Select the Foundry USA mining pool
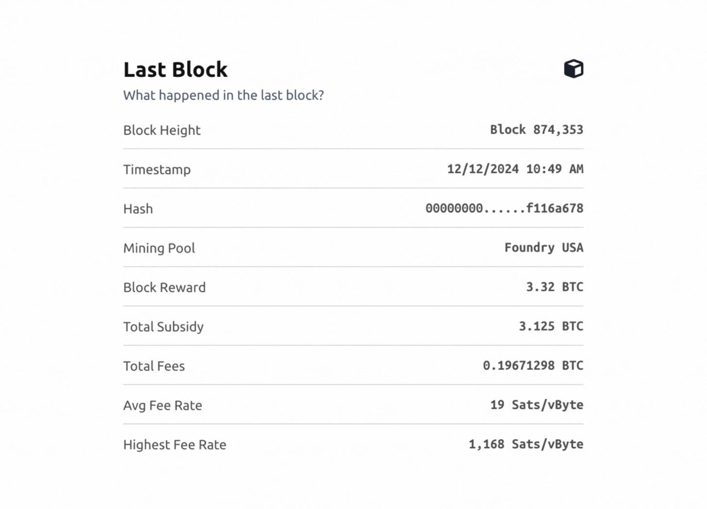707x509 pixels. coord(543,248)
